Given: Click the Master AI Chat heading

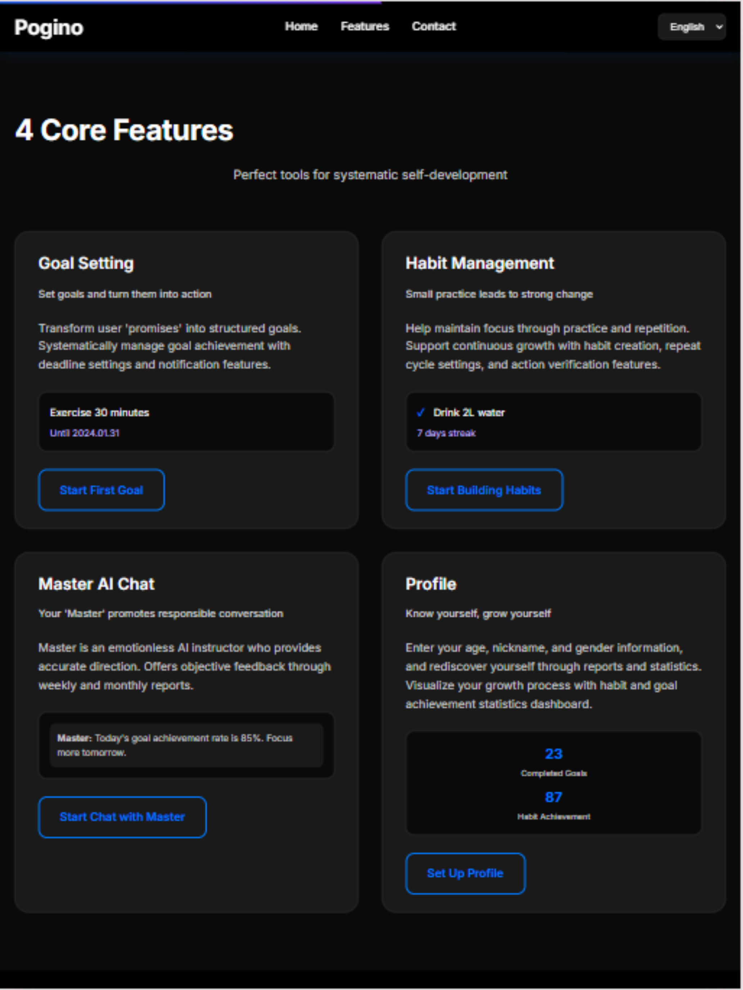Looking at the screenshot, I should click(x=96, y=584).
